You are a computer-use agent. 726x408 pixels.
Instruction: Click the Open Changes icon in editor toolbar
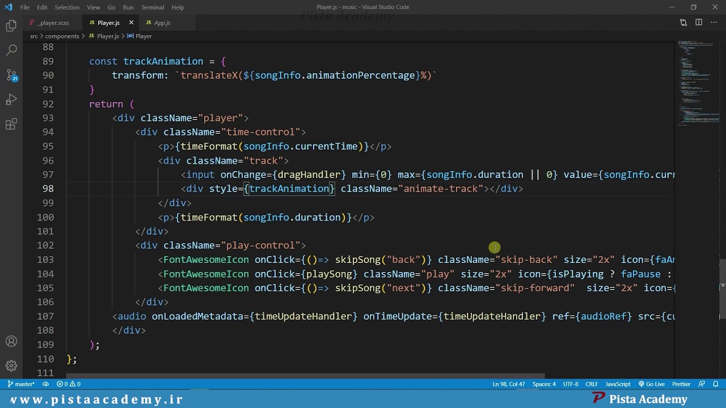683,23
